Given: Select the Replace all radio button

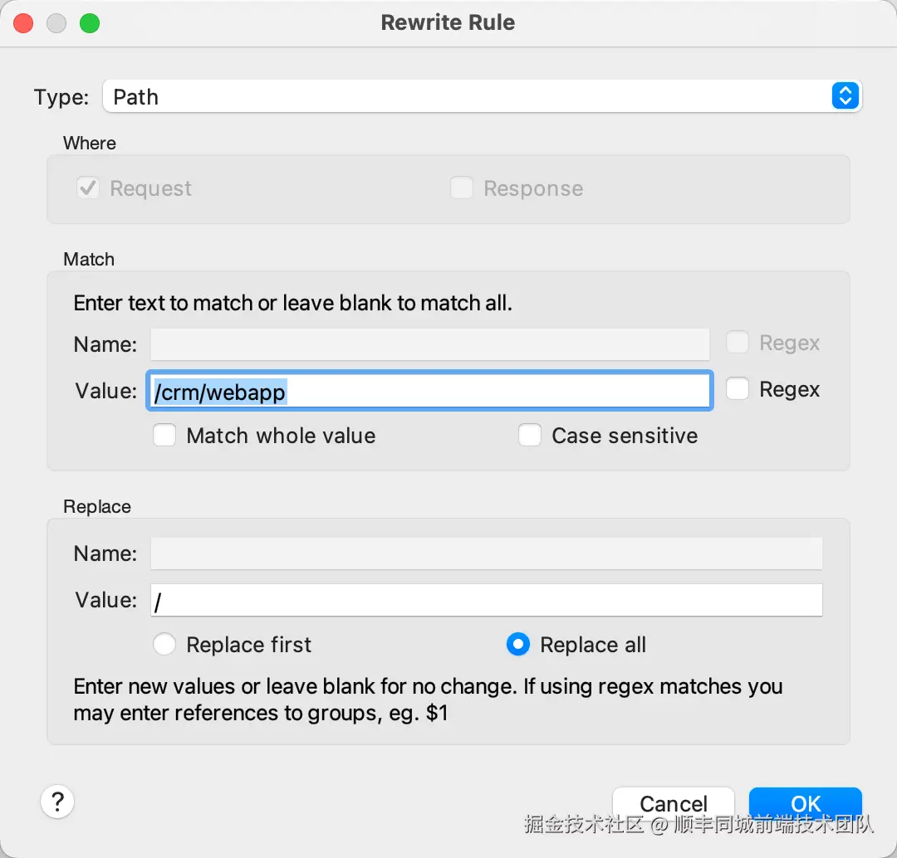Looking at the screenshot, I should [x=518, y=645].
